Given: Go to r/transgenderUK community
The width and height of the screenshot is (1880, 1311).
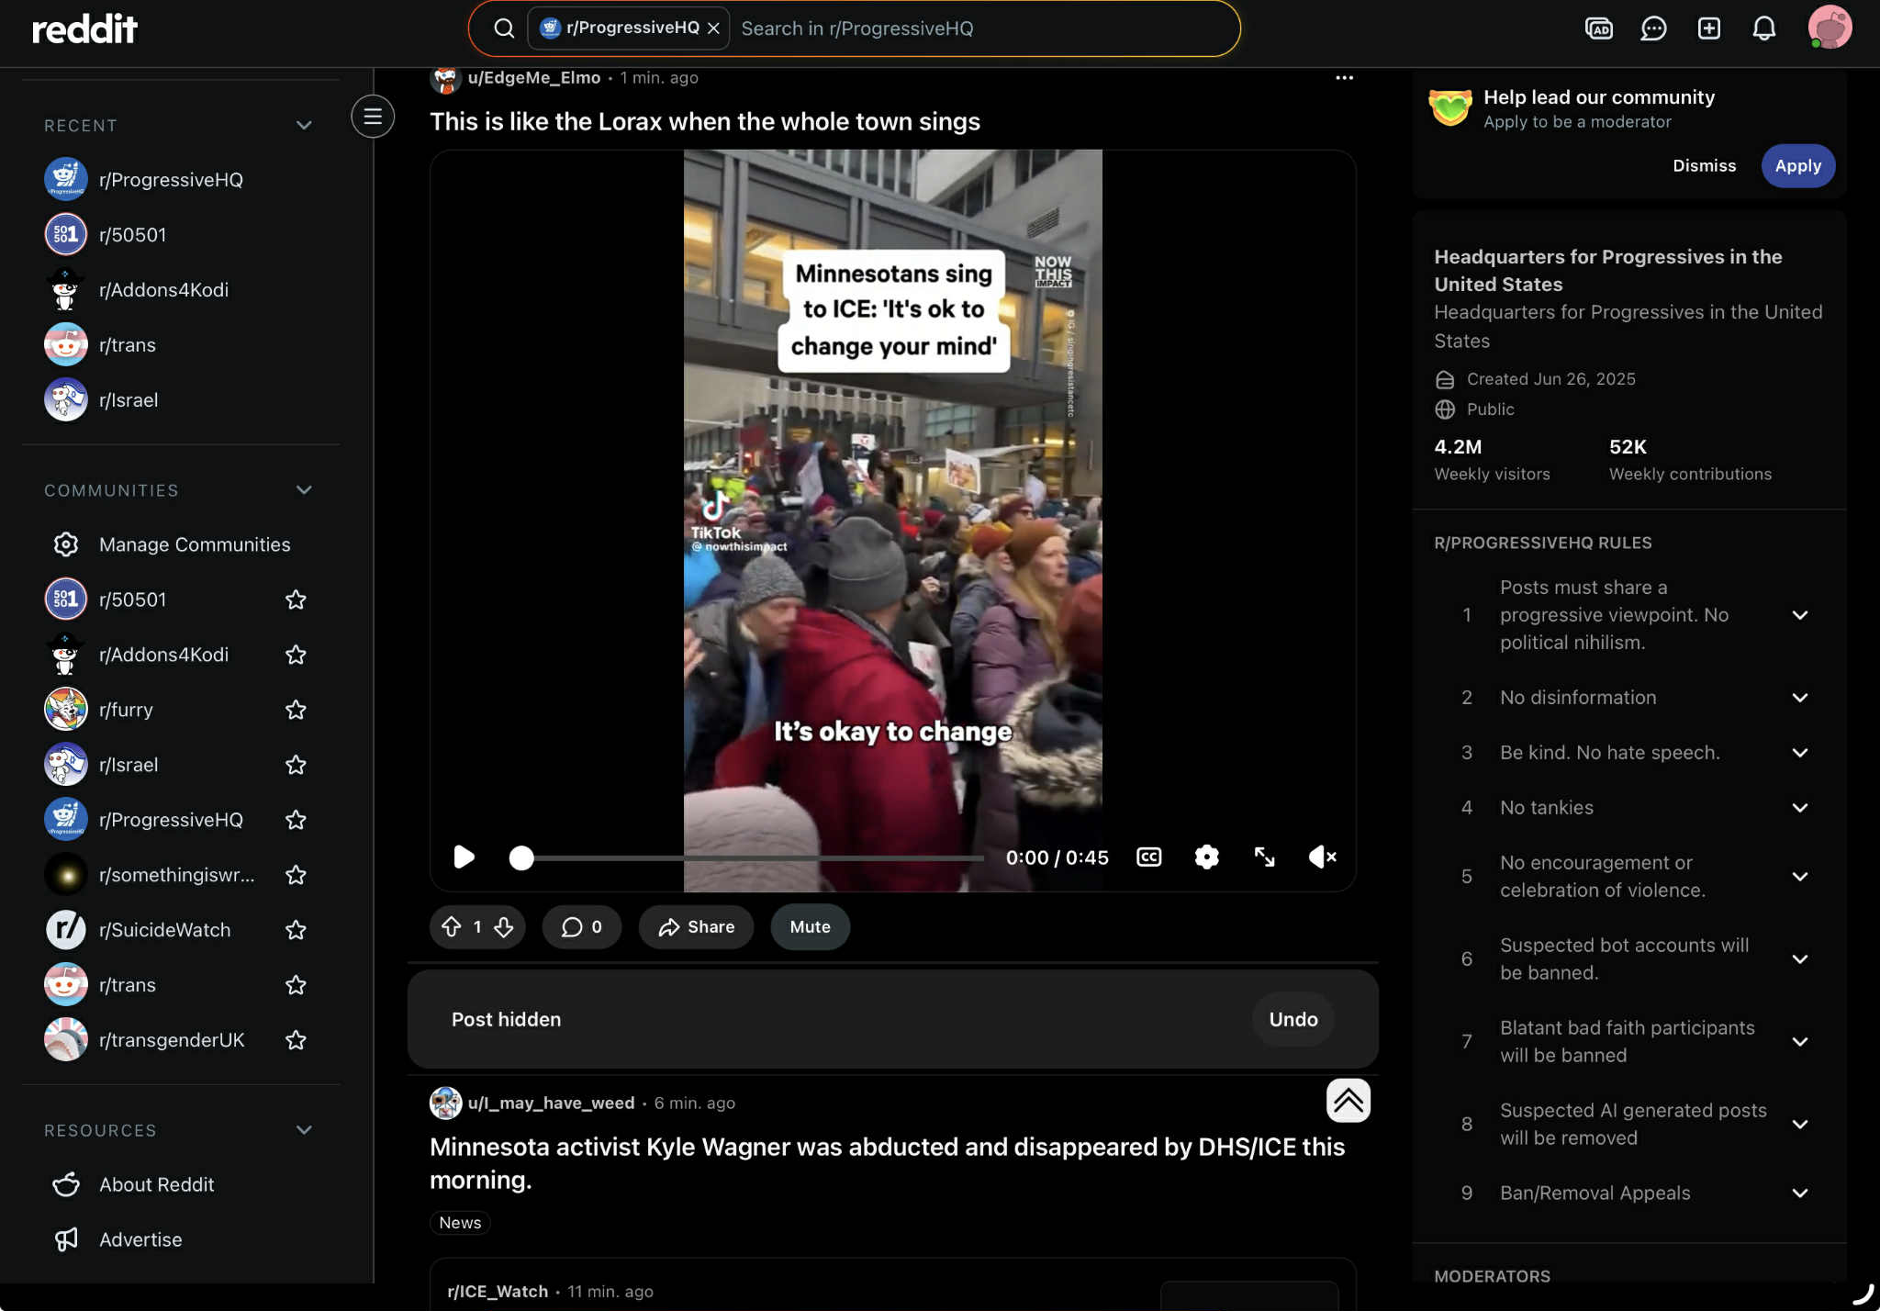Looking at the screenshot, I should [172, 1040].
